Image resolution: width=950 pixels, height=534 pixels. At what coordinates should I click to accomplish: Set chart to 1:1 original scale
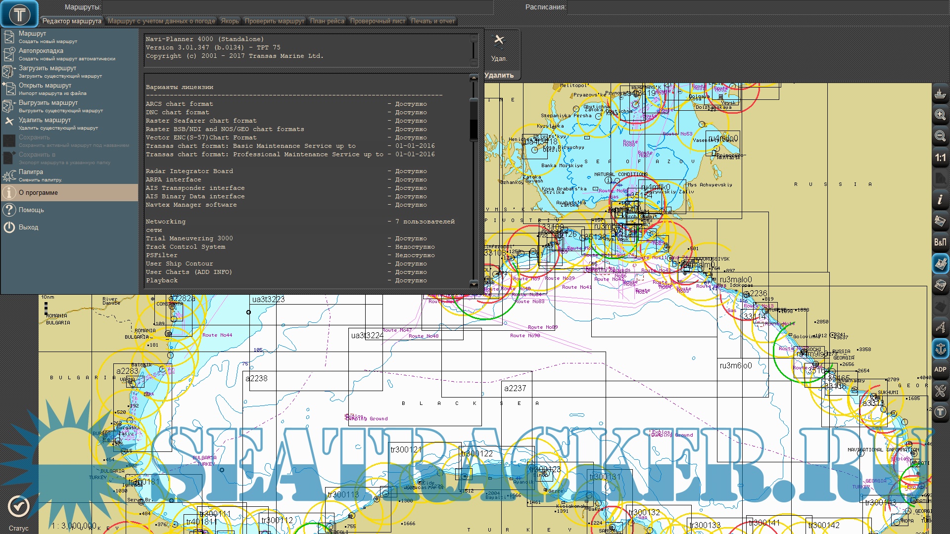(940, 158)
